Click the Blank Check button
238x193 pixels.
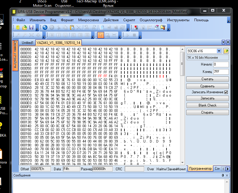click(207, 105)
